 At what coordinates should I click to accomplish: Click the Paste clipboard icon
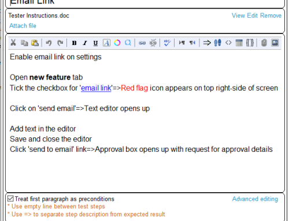coord(35,43)
